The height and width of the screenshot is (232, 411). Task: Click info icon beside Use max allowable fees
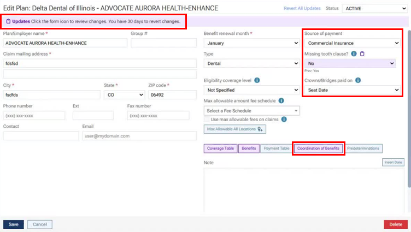click(284, 119)
